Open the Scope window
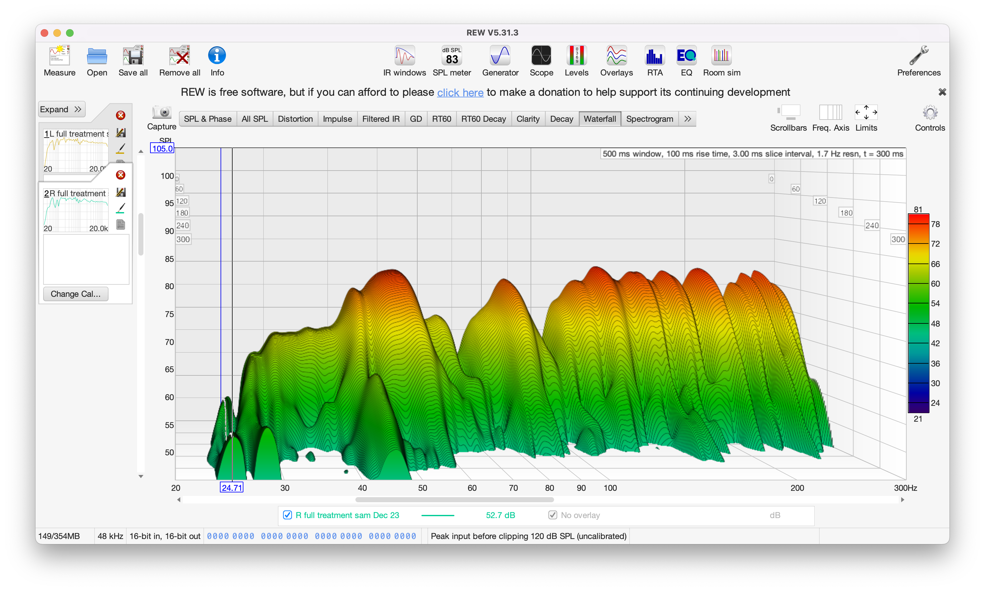The width and height of the screenshot is (985, 591). 541,61
